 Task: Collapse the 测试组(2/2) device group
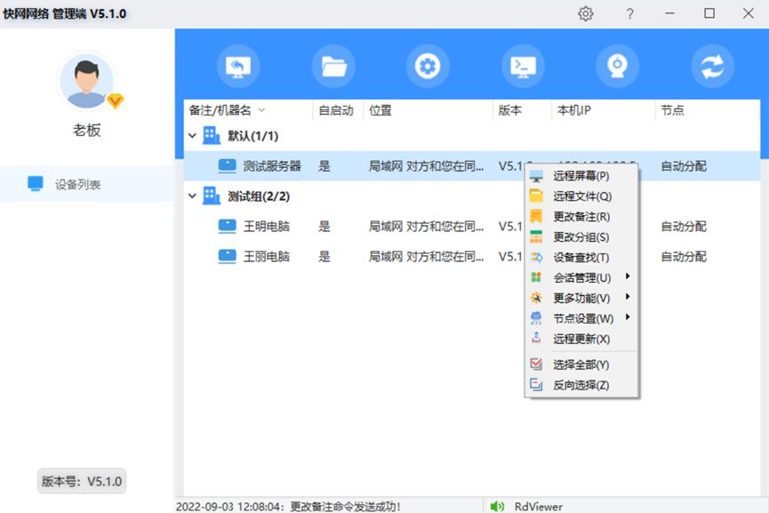pos(190,196)
